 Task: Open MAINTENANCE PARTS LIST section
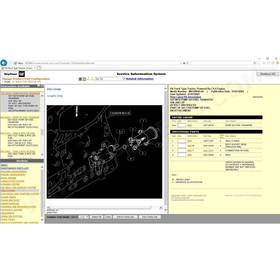15,168
